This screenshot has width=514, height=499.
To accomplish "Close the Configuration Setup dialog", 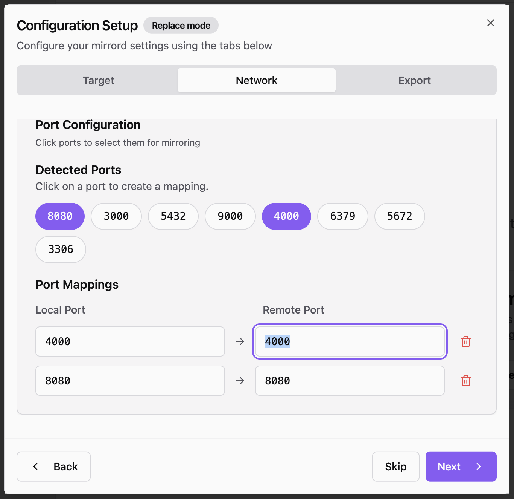I will click(x=490, y=23).
